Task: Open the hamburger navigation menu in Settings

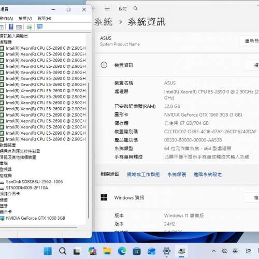Action: click(107, 8)
